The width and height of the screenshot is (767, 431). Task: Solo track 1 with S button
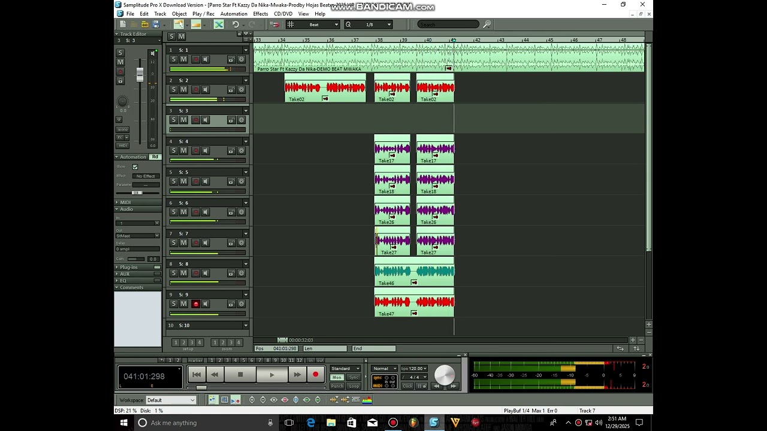point(174,59)
